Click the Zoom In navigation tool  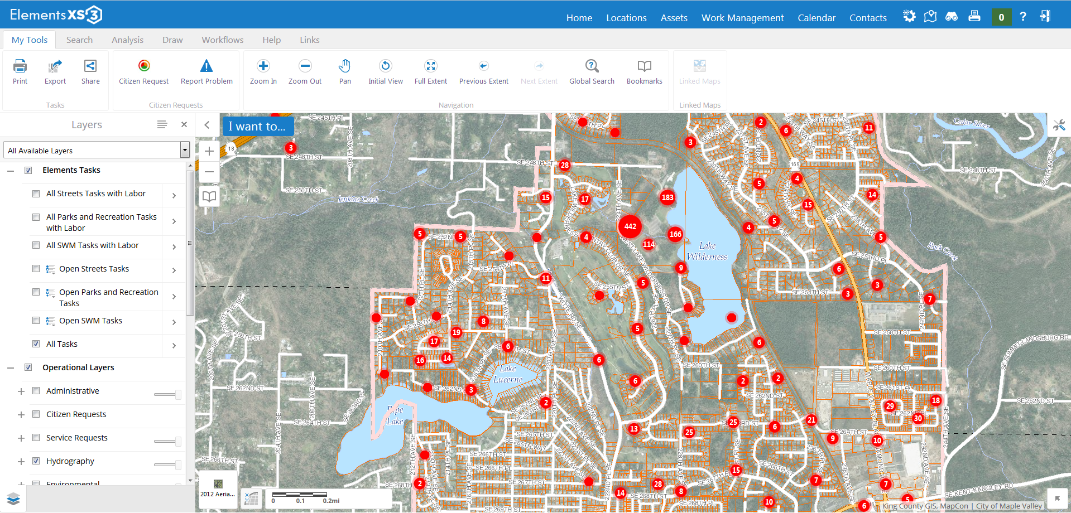click(x=263, y=71)
